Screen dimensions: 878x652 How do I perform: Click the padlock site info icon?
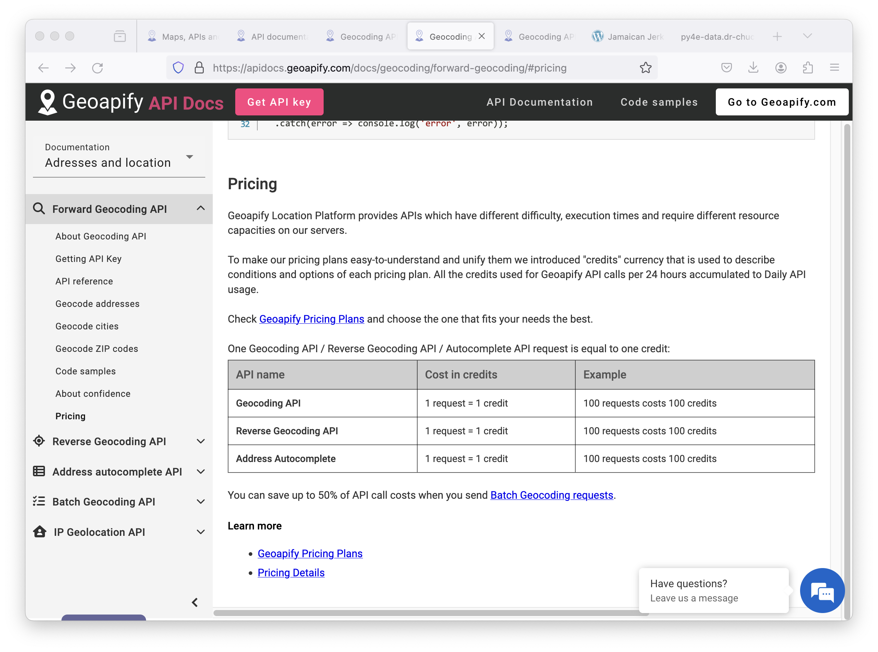[x=200, y=67]
